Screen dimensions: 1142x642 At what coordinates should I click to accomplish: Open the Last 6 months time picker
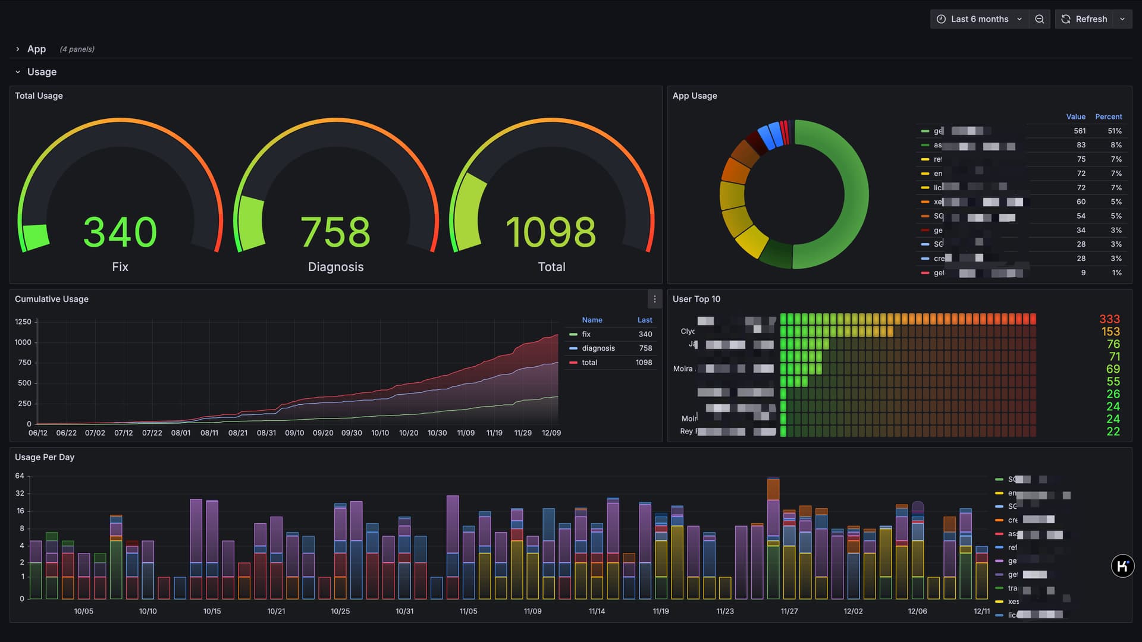(979, 19)
